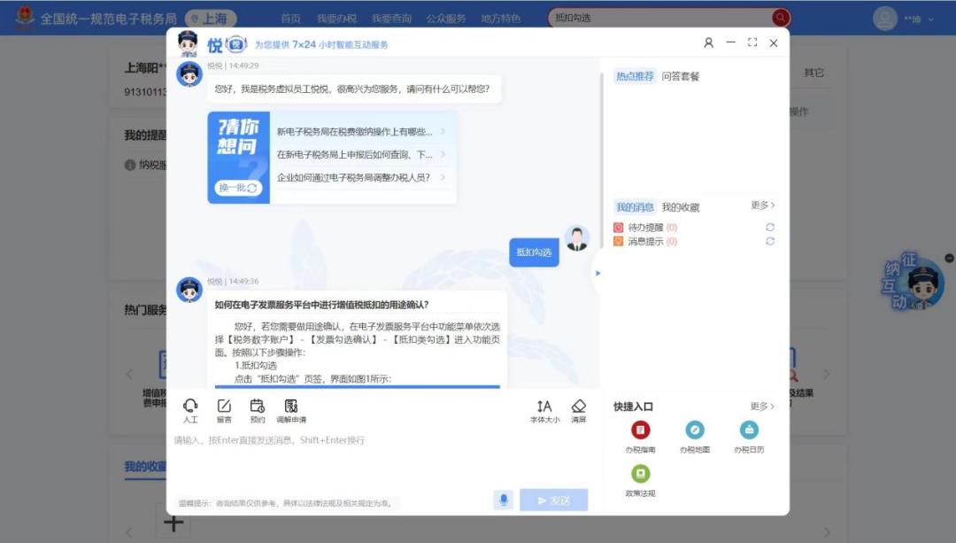This screenshot has height=543, width=956.
Task: Switch to the 我的收藏 tab
Action: coord(681,207)
